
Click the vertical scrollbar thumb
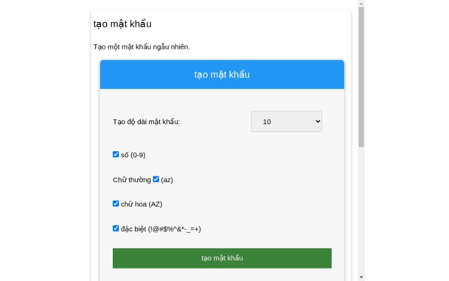click(361, 77)
